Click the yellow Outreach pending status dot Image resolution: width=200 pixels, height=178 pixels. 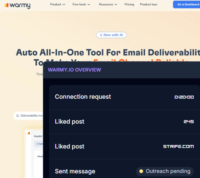pyautogui.click(x=141, y=171)
